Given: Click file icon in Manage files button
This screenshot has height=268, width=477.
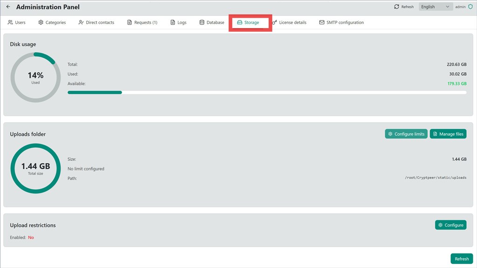Looking at the screenshot, I should point(435,134).
